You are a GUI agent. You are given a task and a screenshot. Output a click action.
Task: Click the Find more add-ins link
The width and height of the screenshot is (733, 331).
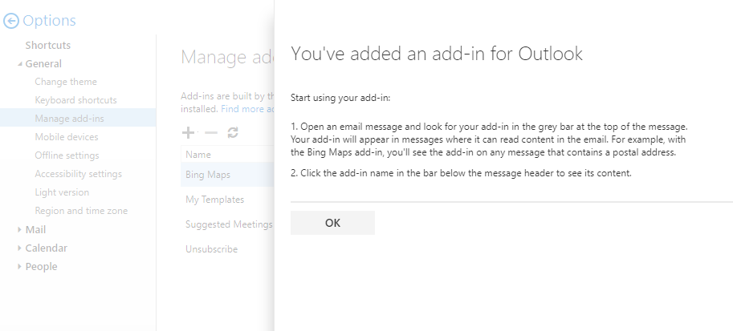pos(247,109)
